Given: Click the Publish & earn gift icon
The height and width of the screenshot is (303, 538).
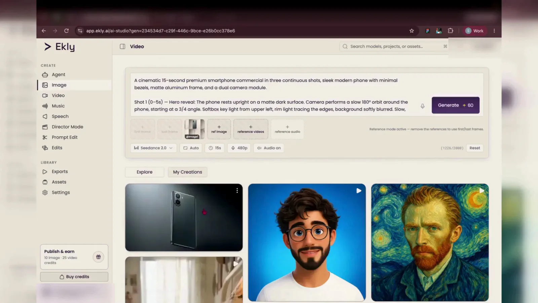Looking at the screenshot, I should tap(99, 257).
